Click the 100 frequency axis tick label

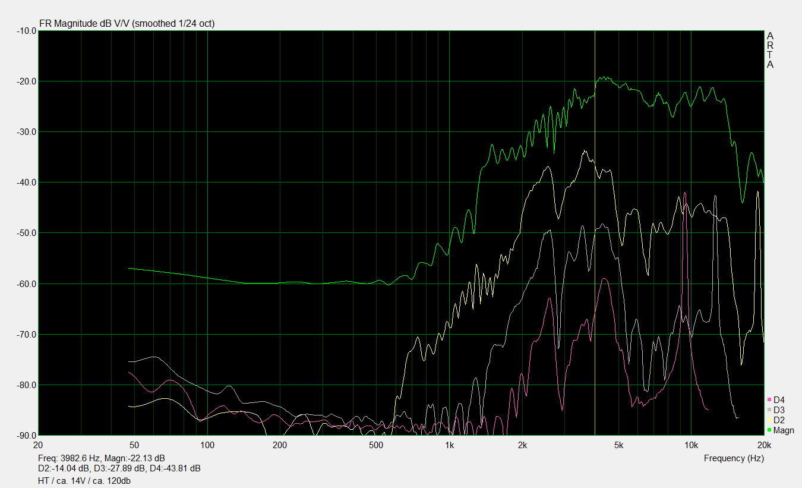[x=207, y=445]
